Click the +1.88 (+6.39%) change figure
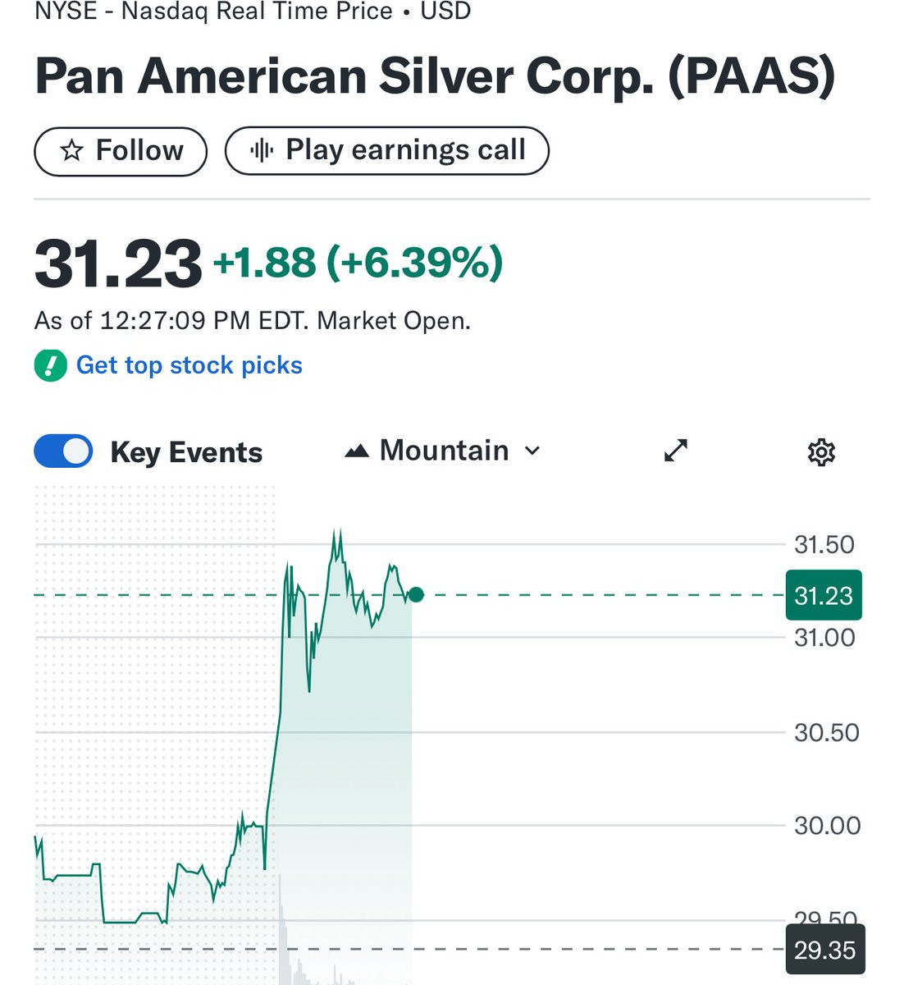Screen dimensions: 904x985 (x=358, y=263)
